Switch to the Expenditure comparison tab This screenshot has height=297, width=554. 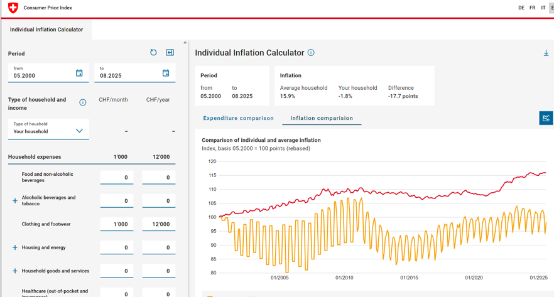[x=238, y=118]
